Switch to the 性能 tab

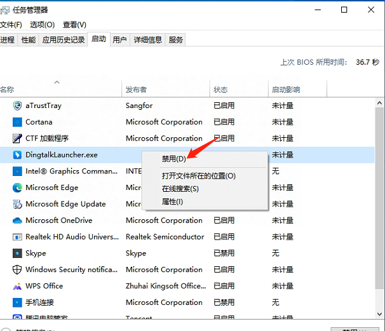click(29, 40)
